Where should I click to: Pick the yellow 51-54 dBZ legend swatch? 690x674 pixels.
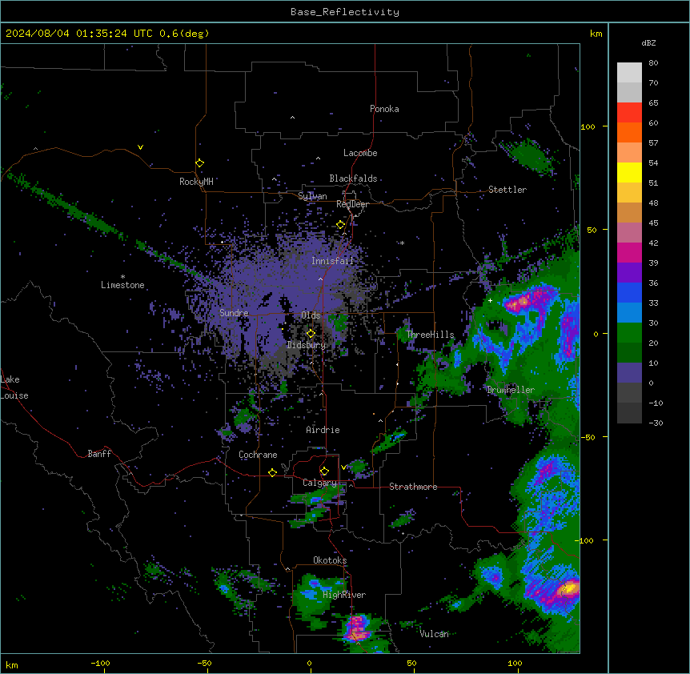coord(629,172)
